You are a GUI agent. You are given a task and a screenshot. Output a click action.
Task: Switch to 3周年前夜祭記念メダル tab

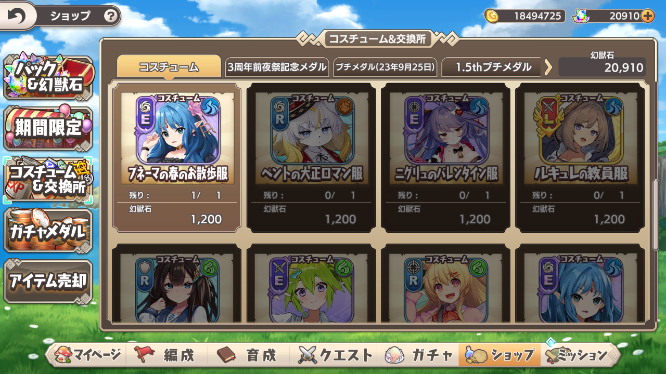[277, 67]
